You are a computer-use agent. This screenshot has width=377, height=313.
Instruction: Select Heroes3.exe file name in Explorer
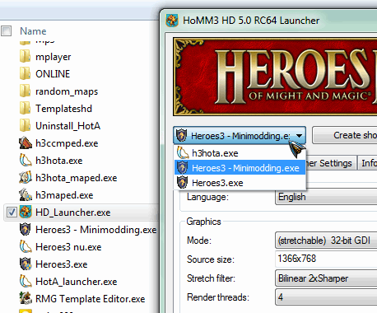click(62, 264)
